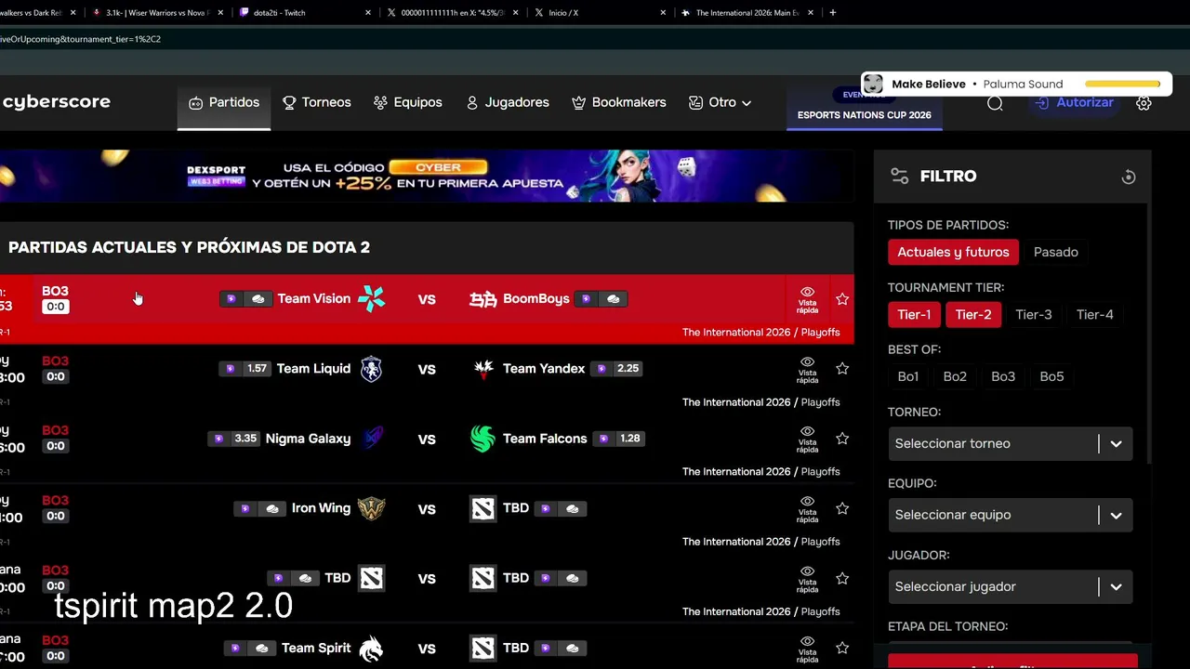Click the Team Liquid logo
Screen dimensions: 1190x669
[371, 369]
